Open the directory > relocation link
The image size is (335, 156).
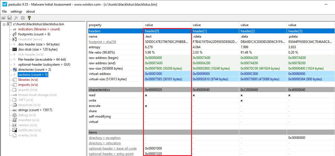coord(105,143)
